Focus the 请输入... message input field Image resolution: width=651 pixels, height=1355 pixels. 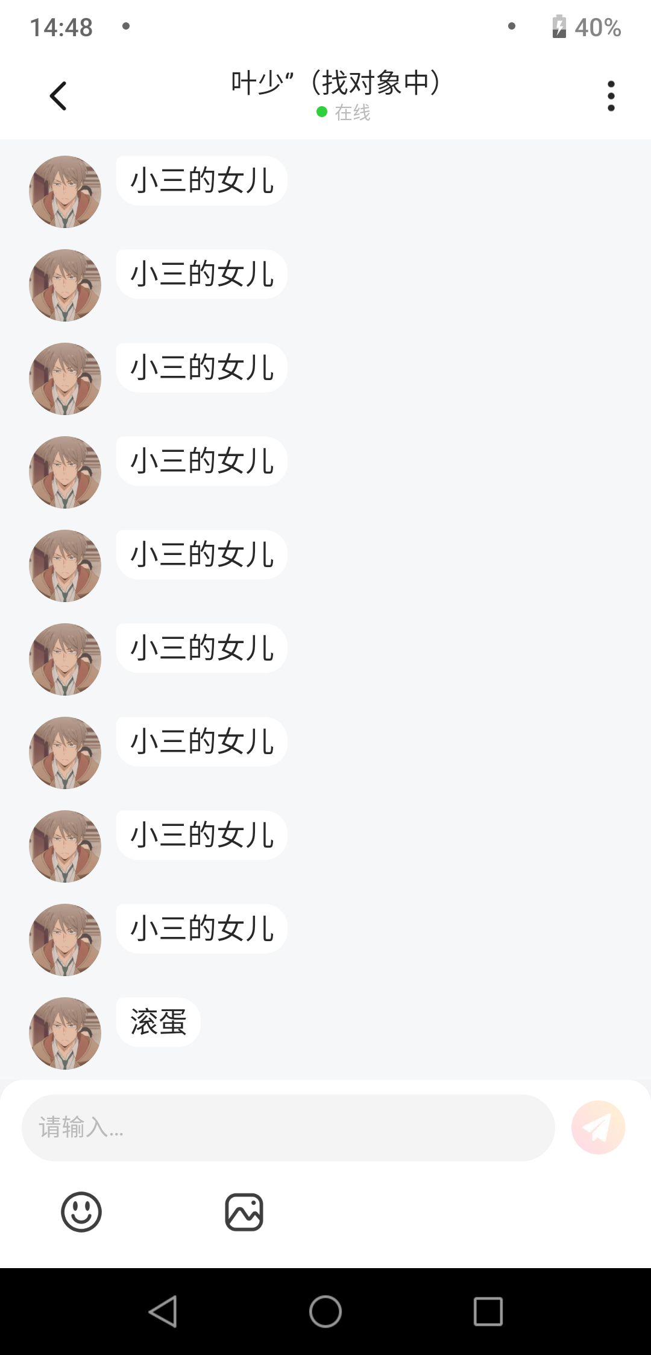click(288, 1128)
